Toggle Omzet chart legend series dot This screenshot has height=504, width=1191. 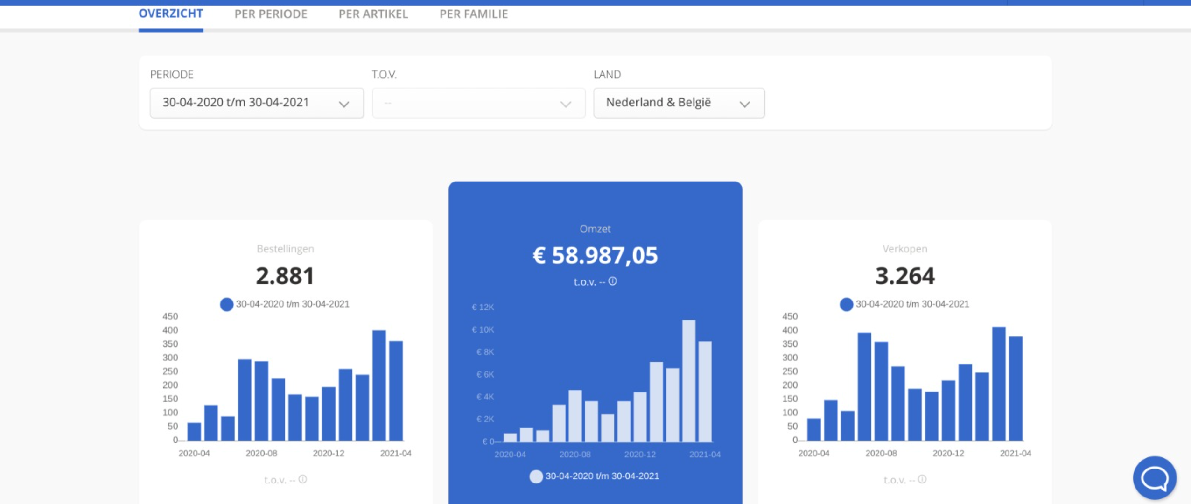536,476
